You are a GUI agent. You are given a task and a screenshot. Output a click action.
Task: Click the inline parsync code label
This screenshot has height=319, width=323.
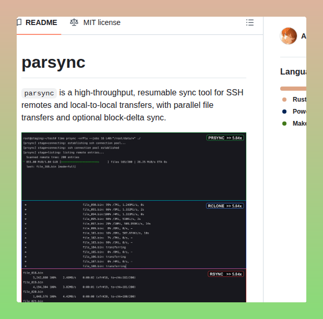coord(39,93)
